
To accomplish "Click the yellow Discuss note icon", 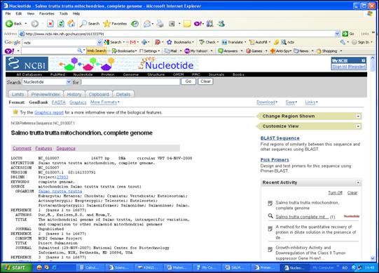I will pyautogui.click(x=187, y=23).
